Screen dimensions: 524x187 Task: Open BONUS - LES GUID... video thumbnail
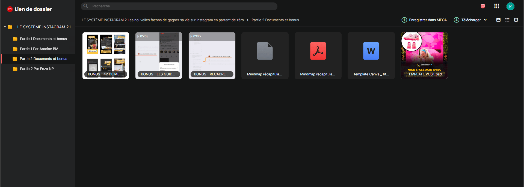click(159, 56)
